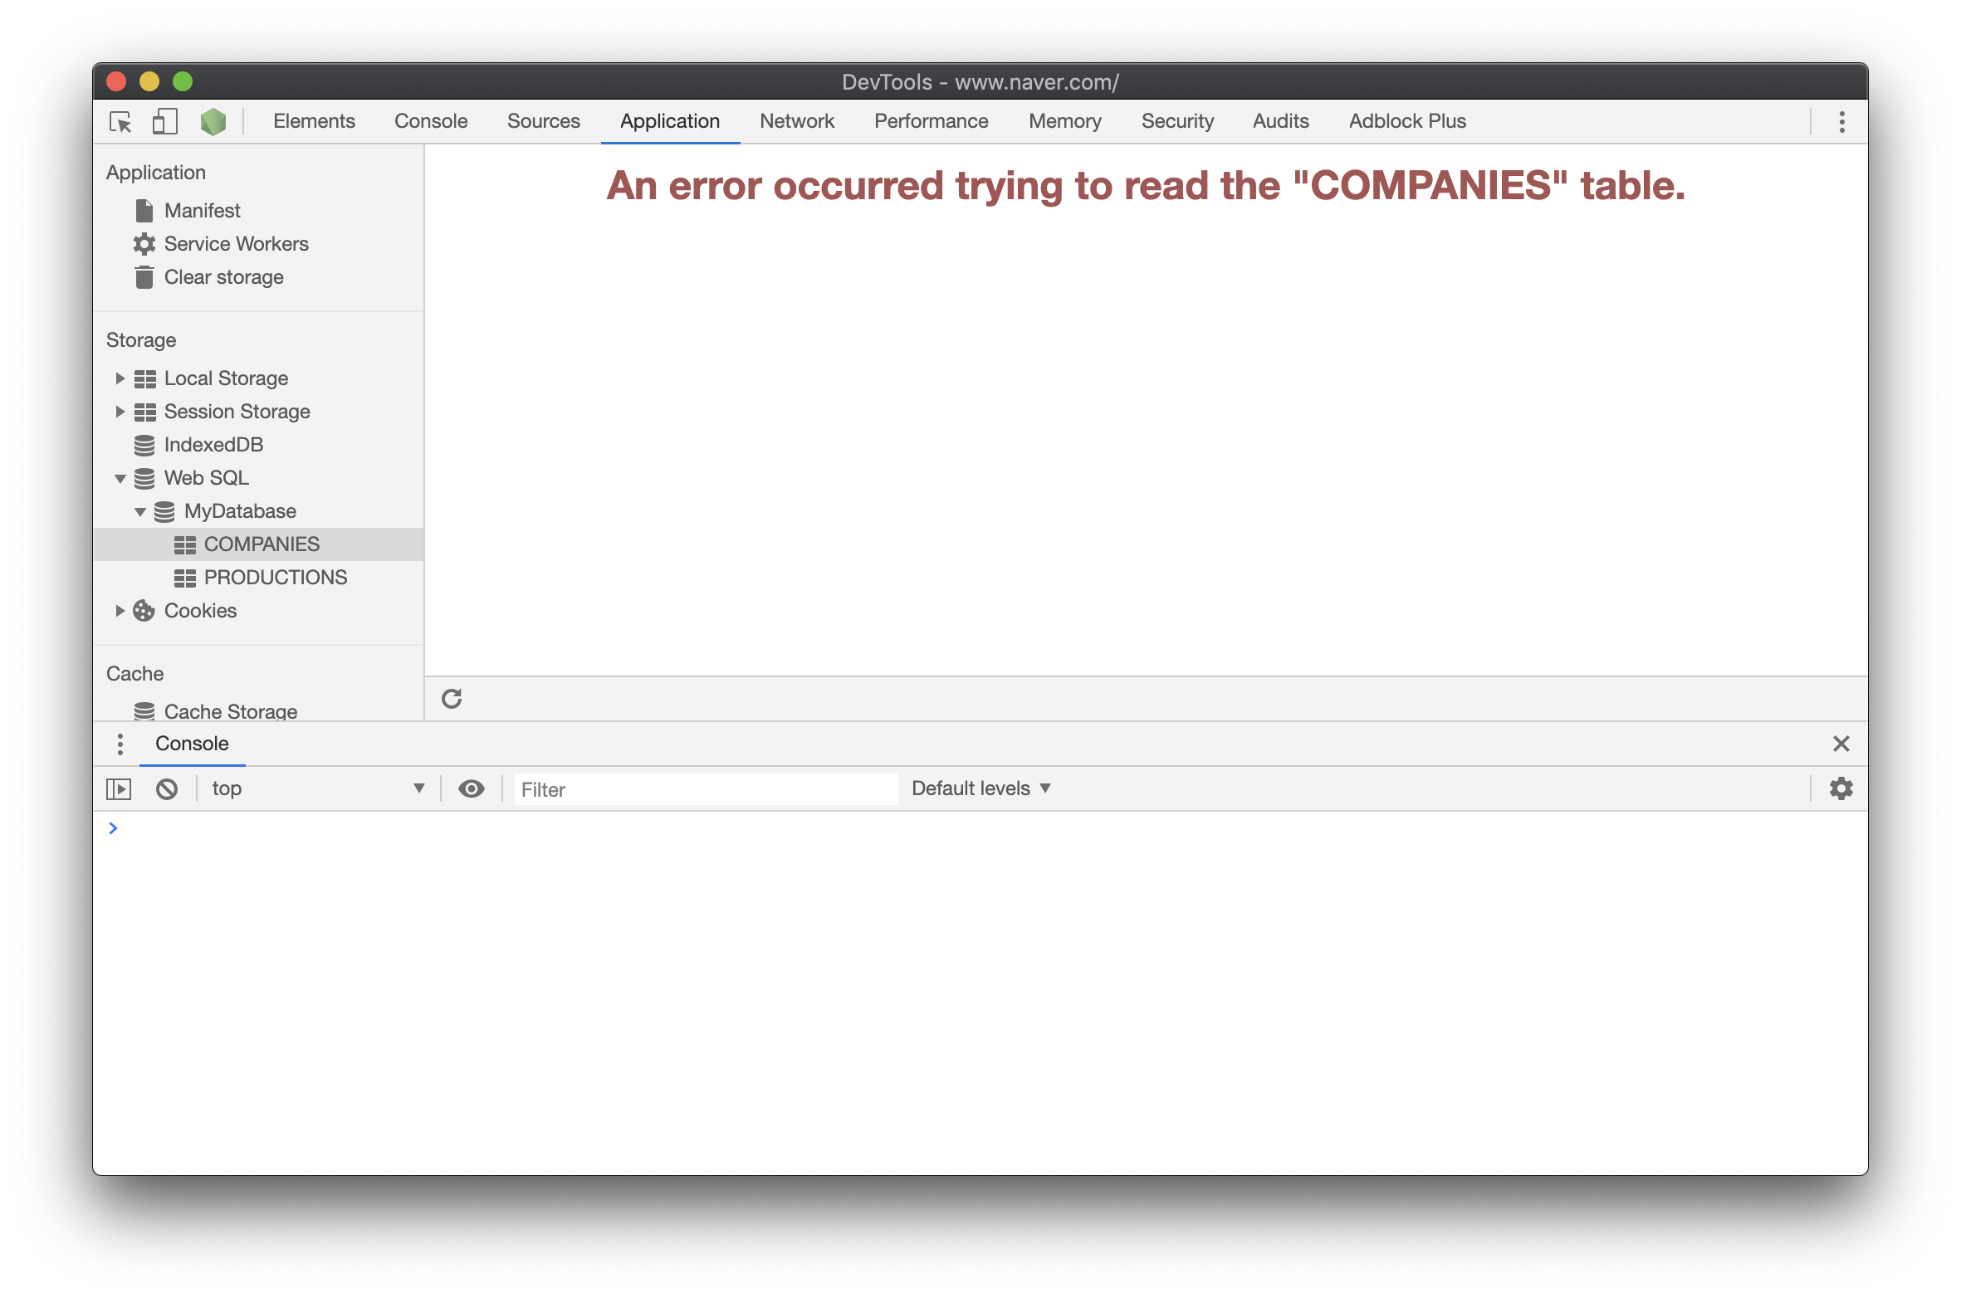Click the green Node.js hexagon icon
This screenshot has width=1961, height=1298.
[x=213, y=122]
